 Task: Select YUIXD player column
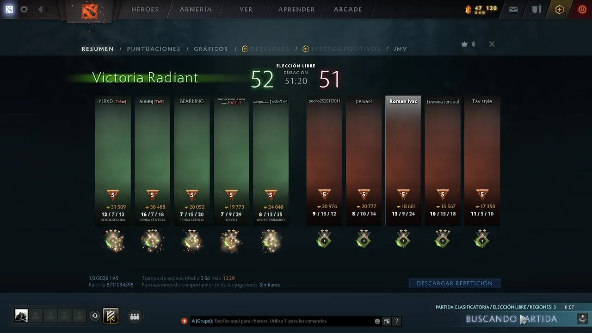[113, 161]
